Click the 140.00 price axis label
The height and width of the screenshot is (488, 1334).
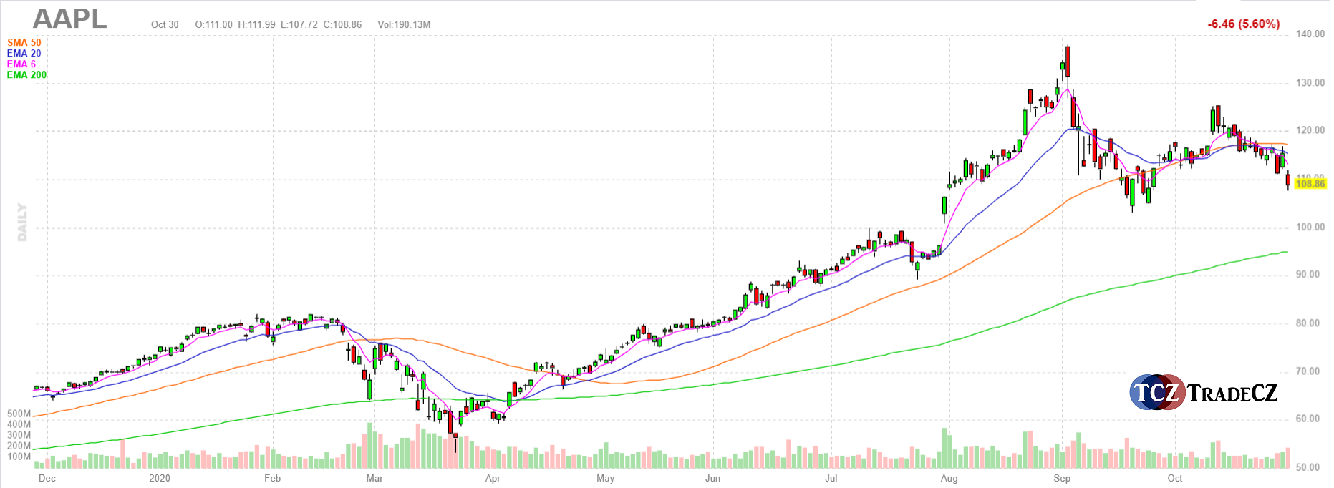pos(1310,34)
